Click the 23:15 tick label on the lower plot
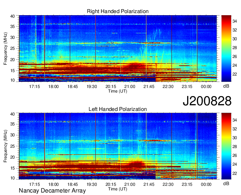 pyautogui.click(x=187, y=184)
